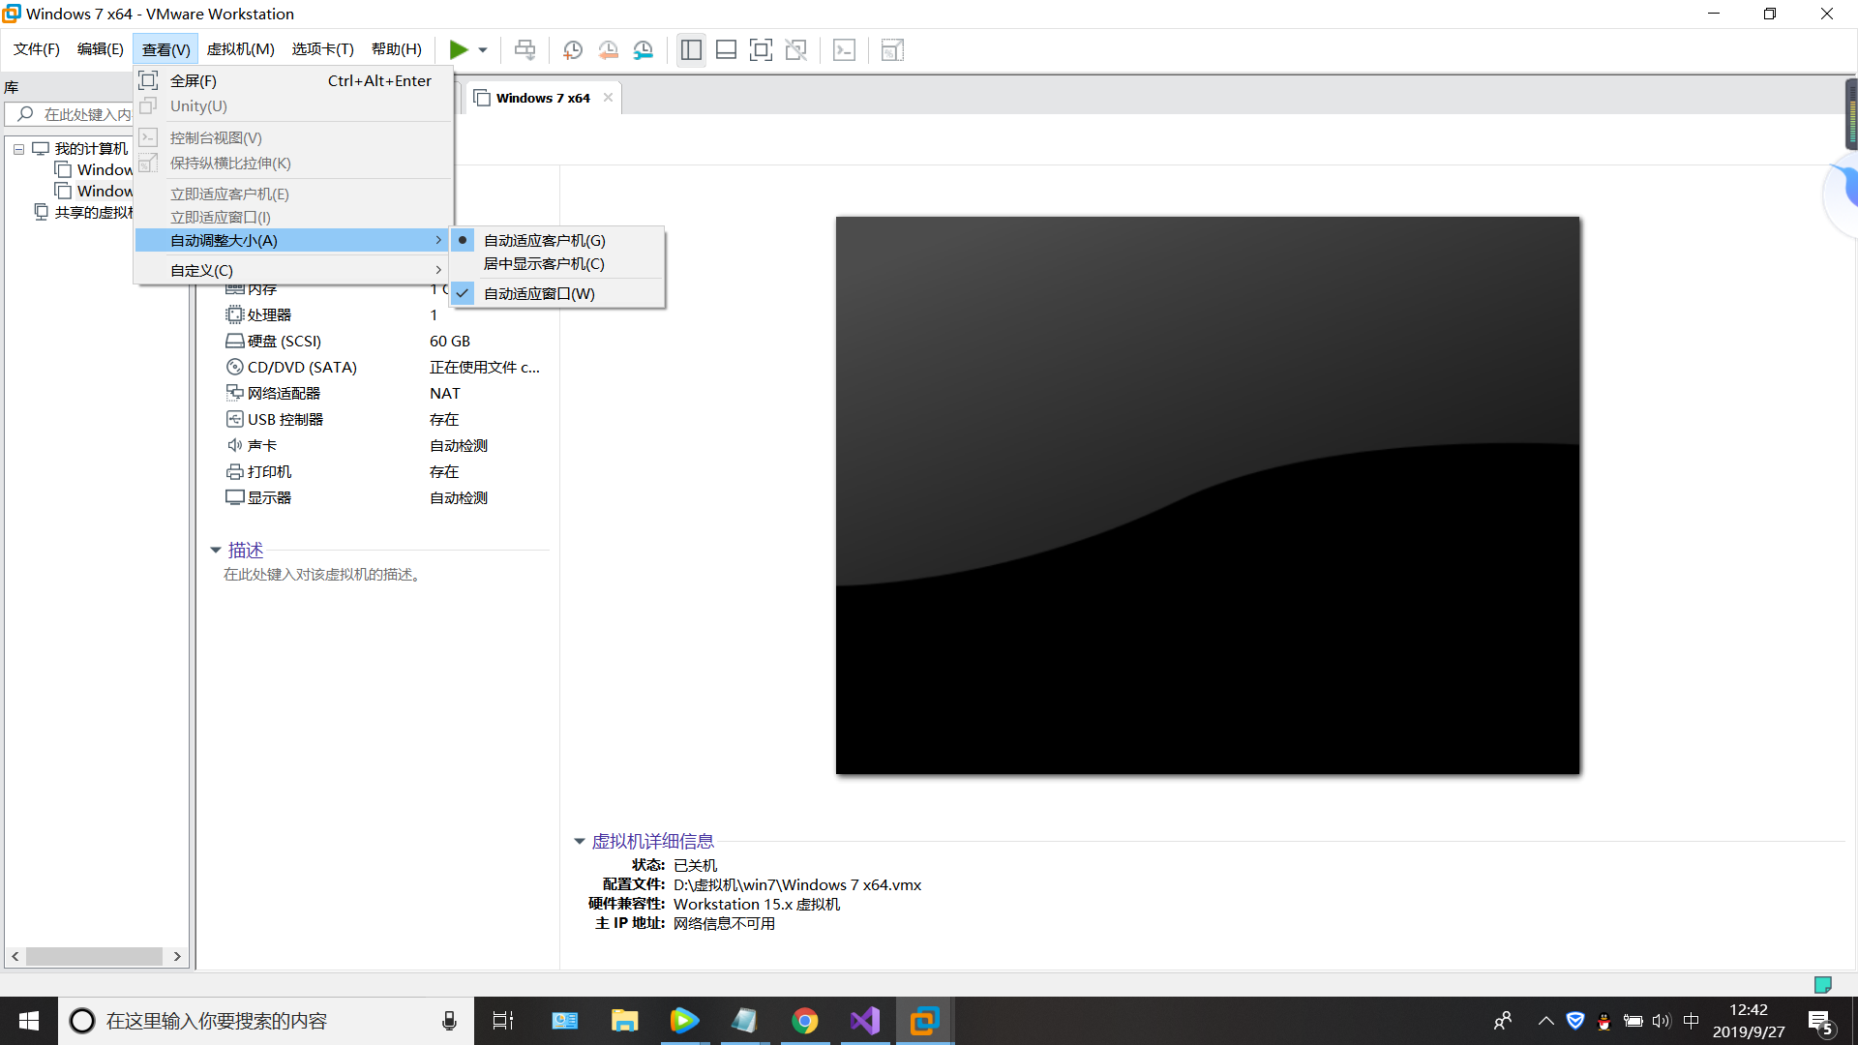Click the VMware Workstation taskbar icon
1858x1045 pixels.
click(x=925, y=1021)
